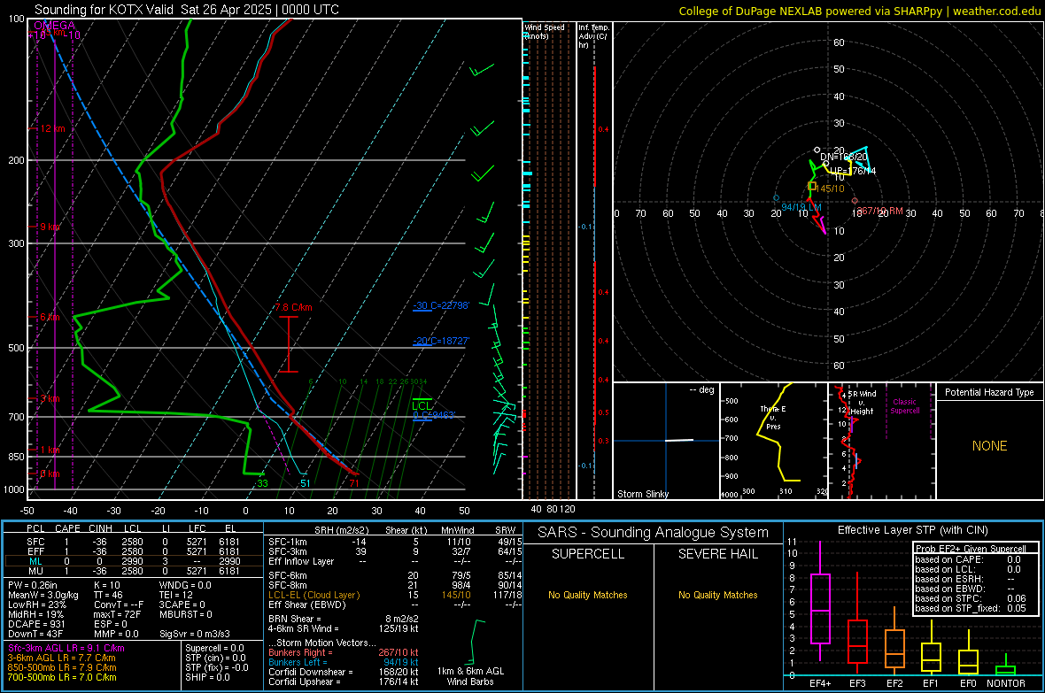
Task: Click "No Quality Matches" under SEVERE HAIL
Action: [717, 595]
